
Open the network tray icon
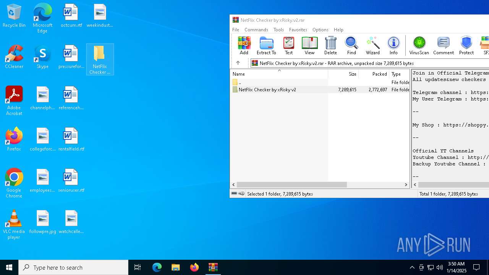(431, 267)
